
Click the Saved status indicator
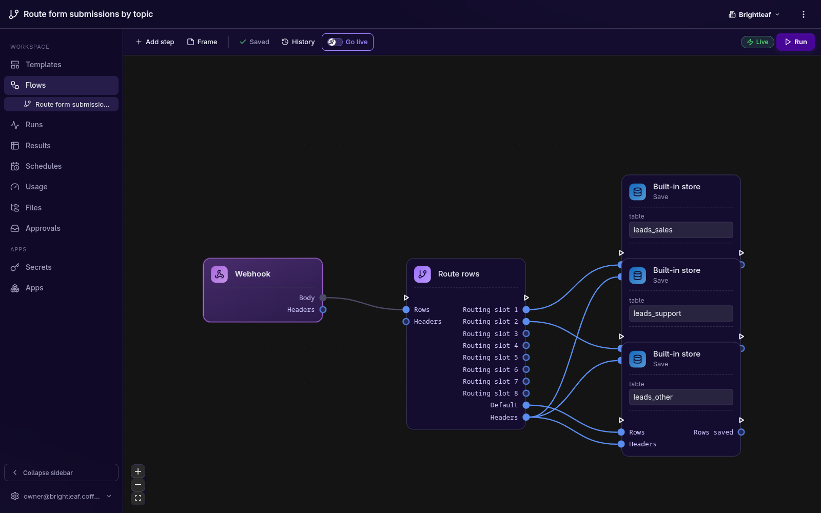click(255, 42)
